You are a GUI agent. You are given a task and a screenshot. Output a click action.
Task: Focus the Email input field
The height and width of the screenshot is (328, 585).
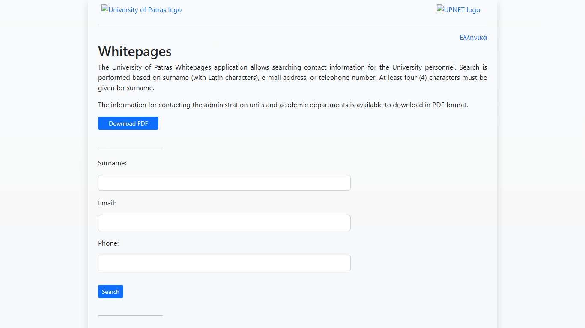224,223
